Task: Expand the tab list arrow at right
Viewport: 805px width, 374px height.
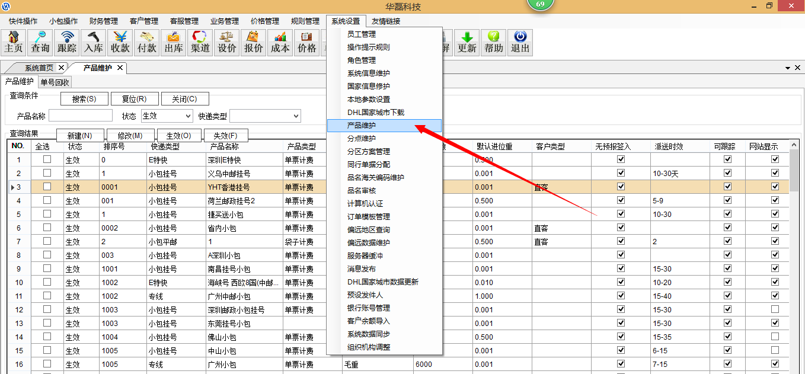Action: click(x=788, y=68)
